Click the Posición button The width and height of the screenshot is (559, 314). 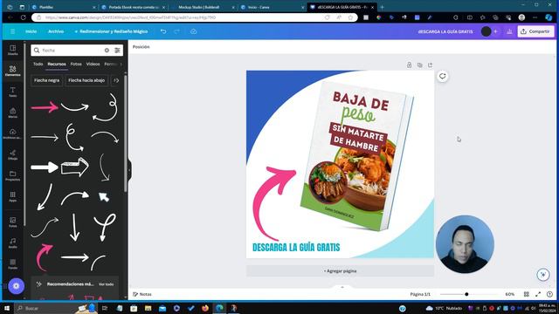(x=141, y=46)
